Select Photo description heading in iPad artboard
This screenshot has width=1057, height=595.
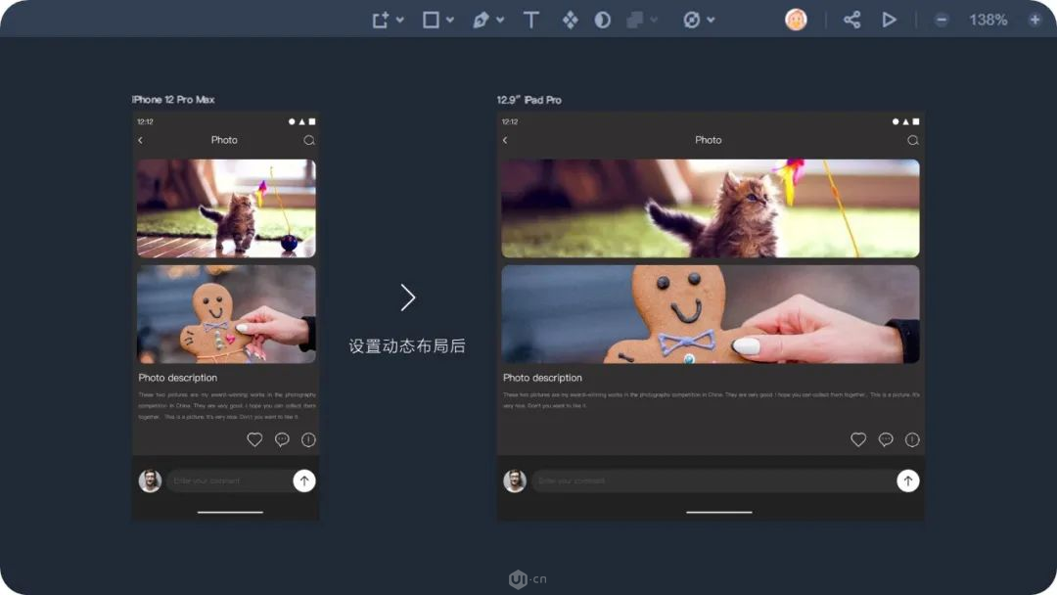tap(542, 378)
